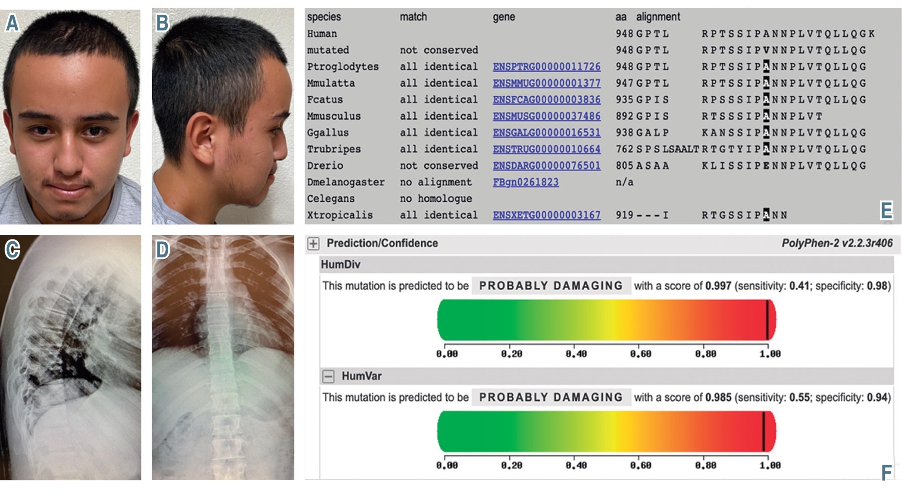Click the ENSFCAG00000003836 cat gene link
This screenshot has width=902, height=498.
point(546,100)
